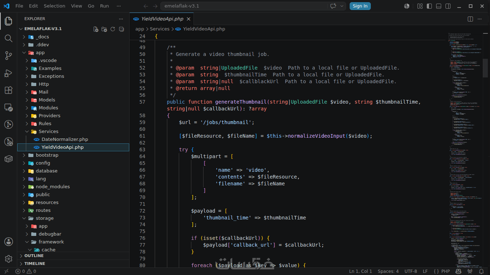This screenshot has height=275, width=490.
Task: Open the Extensions view
Action: pyautogui.click(x=9, y=90)
